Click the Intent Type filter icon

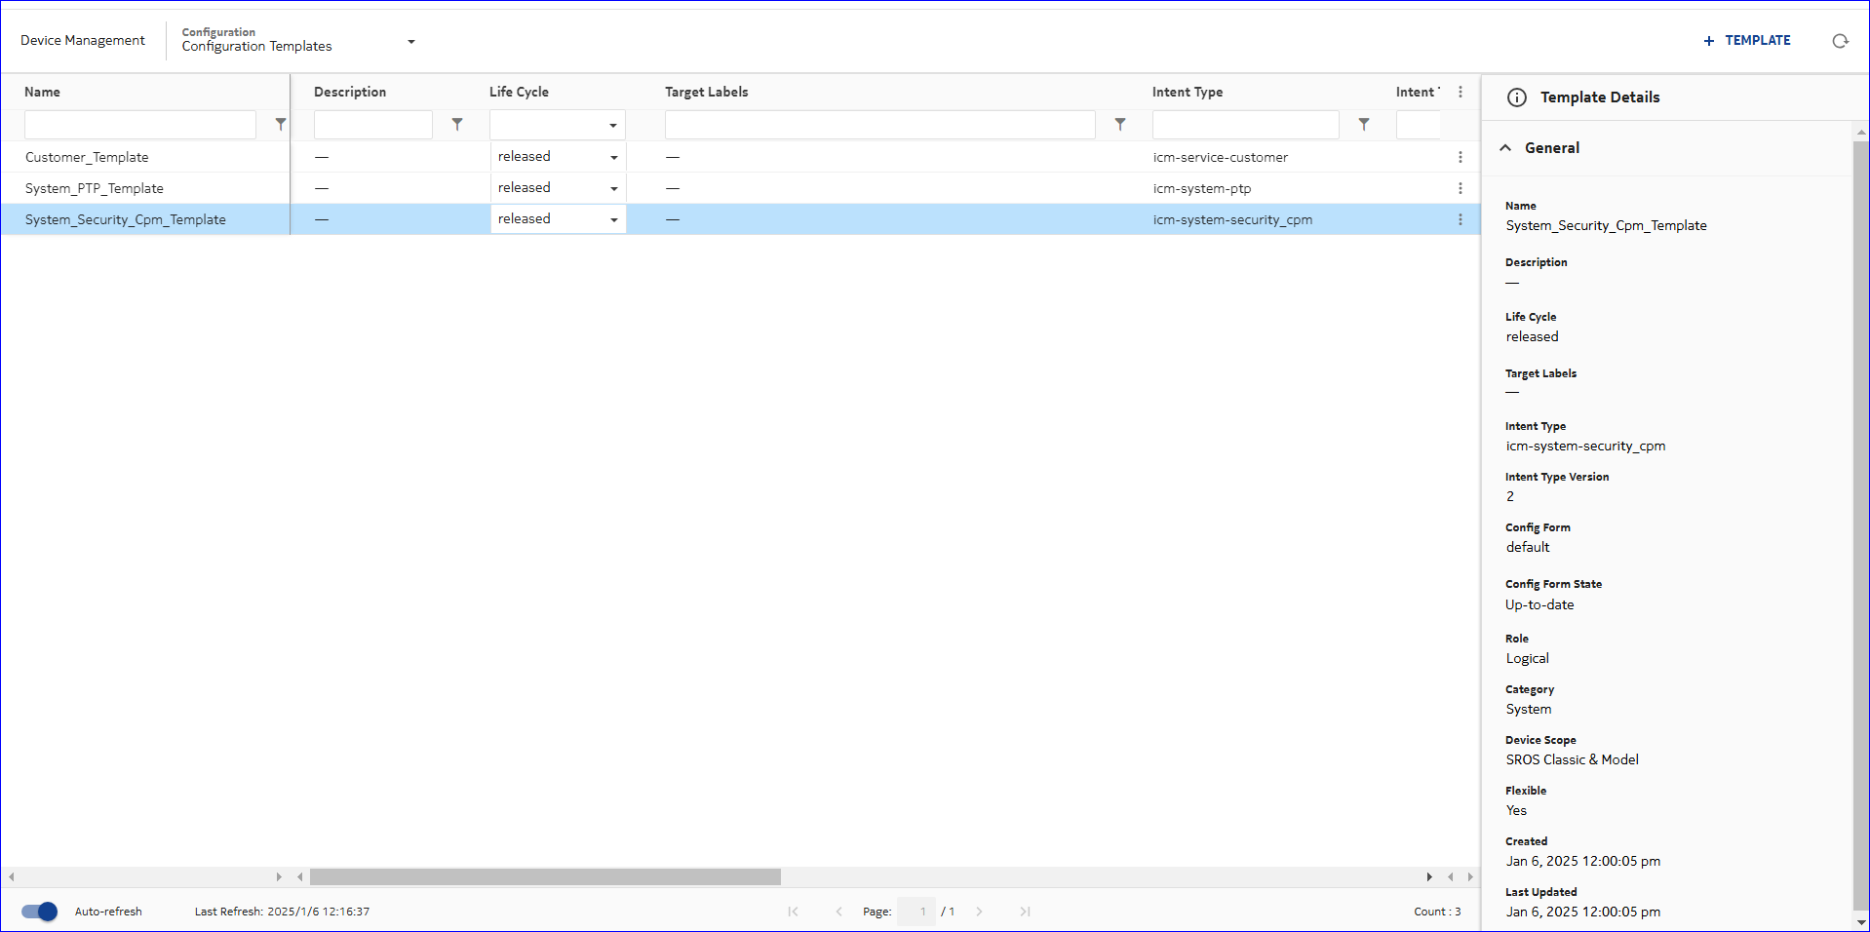click(x=1364, y=125)
